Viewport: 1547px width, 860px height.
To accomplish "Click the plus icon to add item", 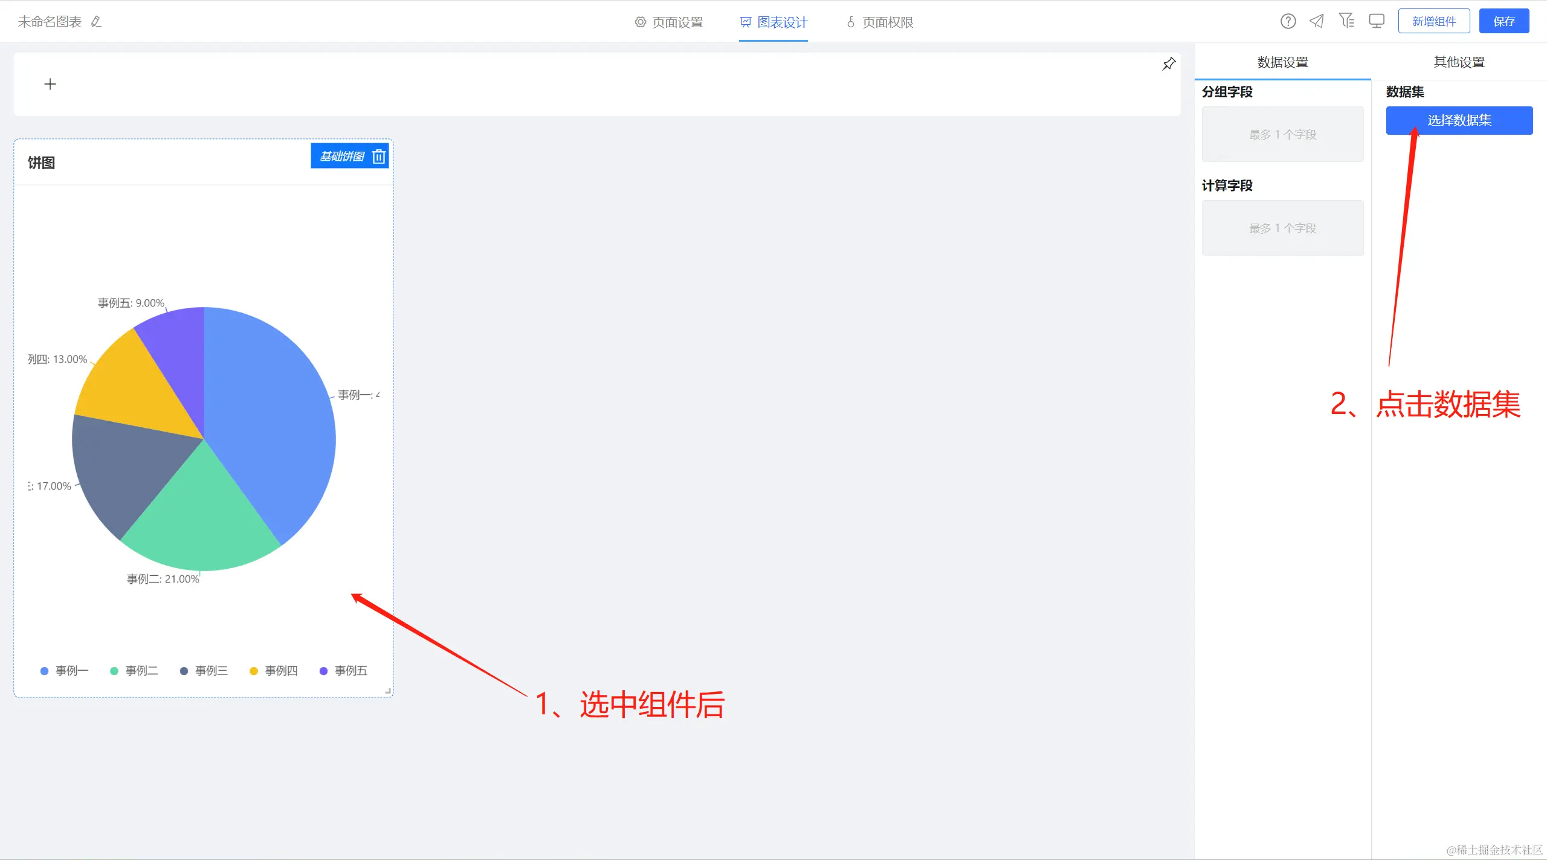I will [50, 84].
